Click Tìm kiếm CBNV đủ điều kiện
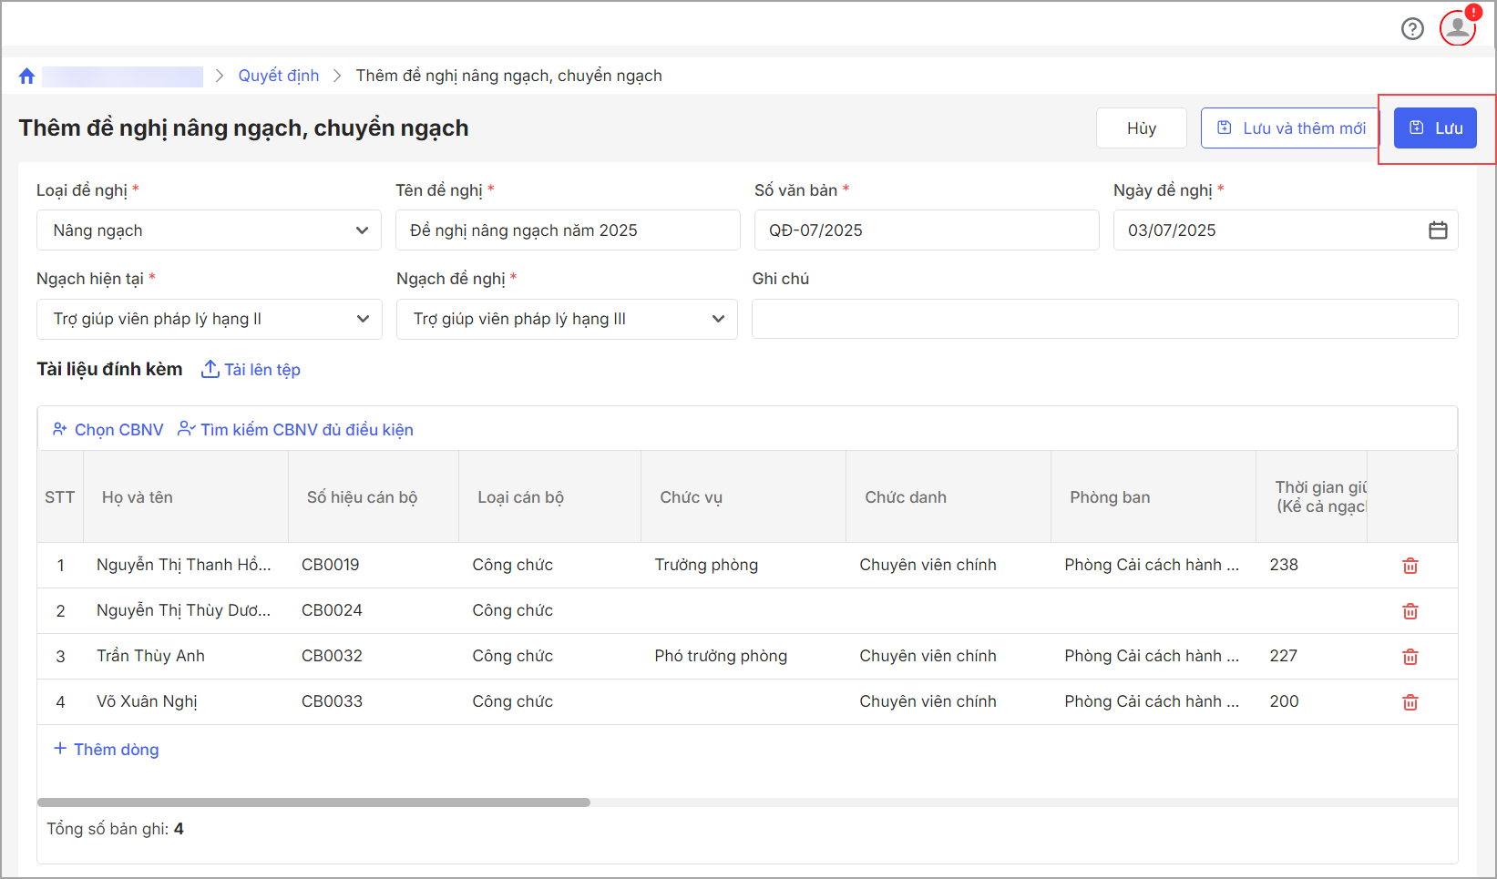The image size is (1497, 879). point(296,430)
